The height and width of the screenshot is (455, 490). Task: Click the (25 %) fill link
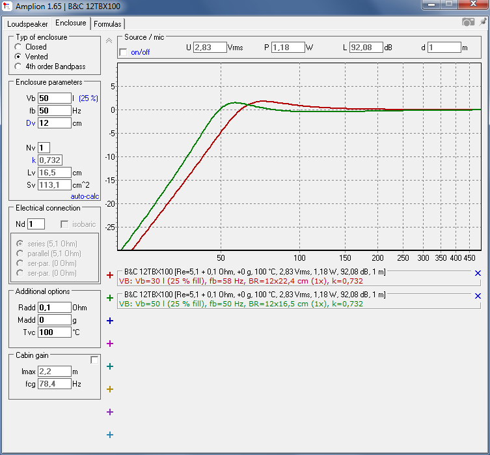(x=88, y=98)
